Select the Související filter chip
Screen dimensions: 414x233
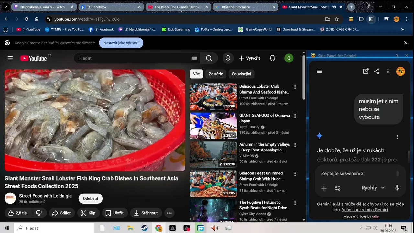(242, 74)
